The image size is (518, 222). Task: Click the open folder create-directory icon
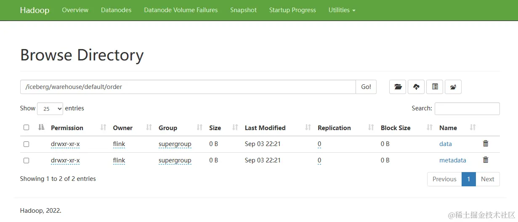398,87
